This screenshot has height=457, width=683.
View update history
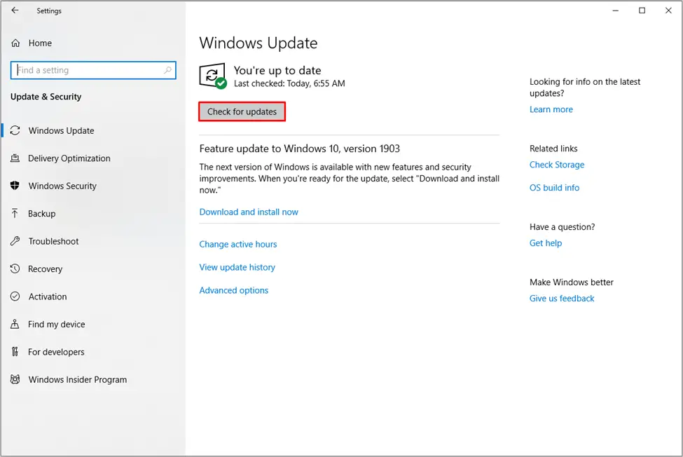pyautogui.click(x=237, y=267)
